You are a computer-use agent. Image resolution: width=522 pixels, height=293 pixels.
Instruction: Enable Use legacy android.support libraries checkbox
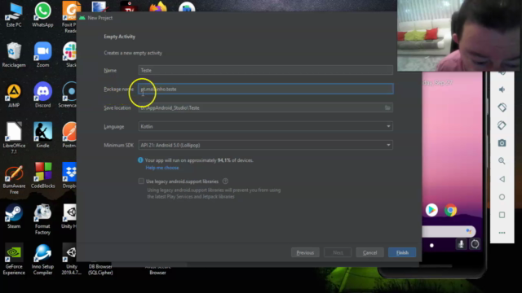[x=141, y=181]
